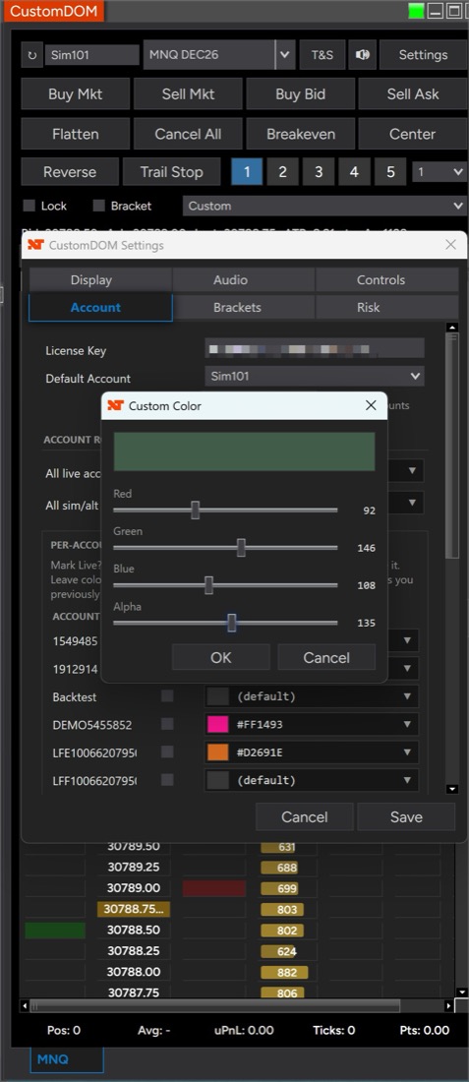Click the NT logo in CustomDOM Settings title
This screenshot has width=469, height=1082.
(35, 245)
